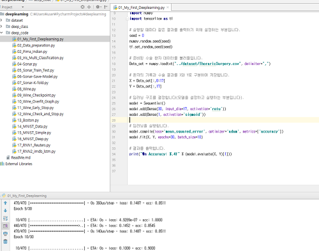Select 06-Sonar-Save-Model.py file
Viewport: 319px width, 251px height.
(x=35, y=76)
